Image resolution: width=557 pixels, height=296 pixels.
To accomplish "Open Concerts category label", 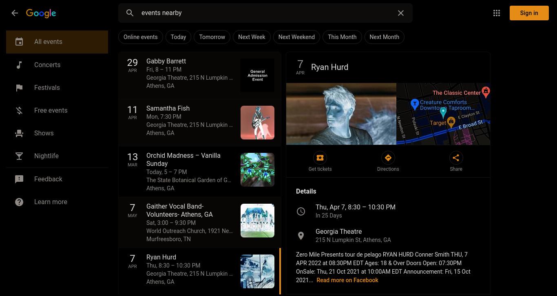I will point(47,65).
